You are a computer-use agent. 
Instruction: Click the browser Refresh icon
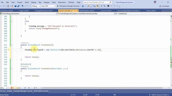click(83, 6)
